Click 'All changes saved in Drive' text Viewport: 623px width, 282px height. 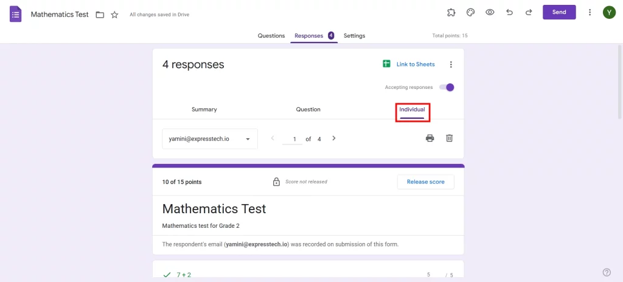click(x=159, y=15)
